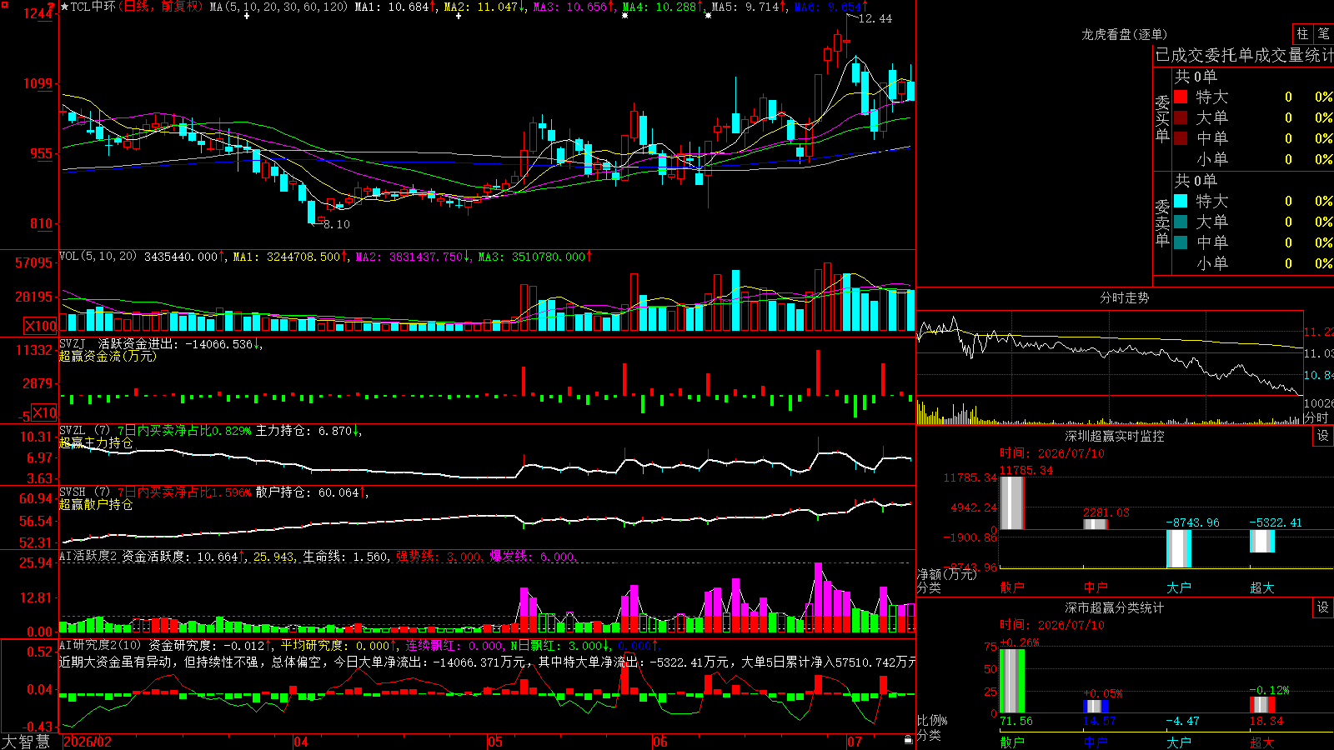Click the 深圳超赢实时监控 panel title
This screenshot has height=750, width=1334.
click(1115, 436)
